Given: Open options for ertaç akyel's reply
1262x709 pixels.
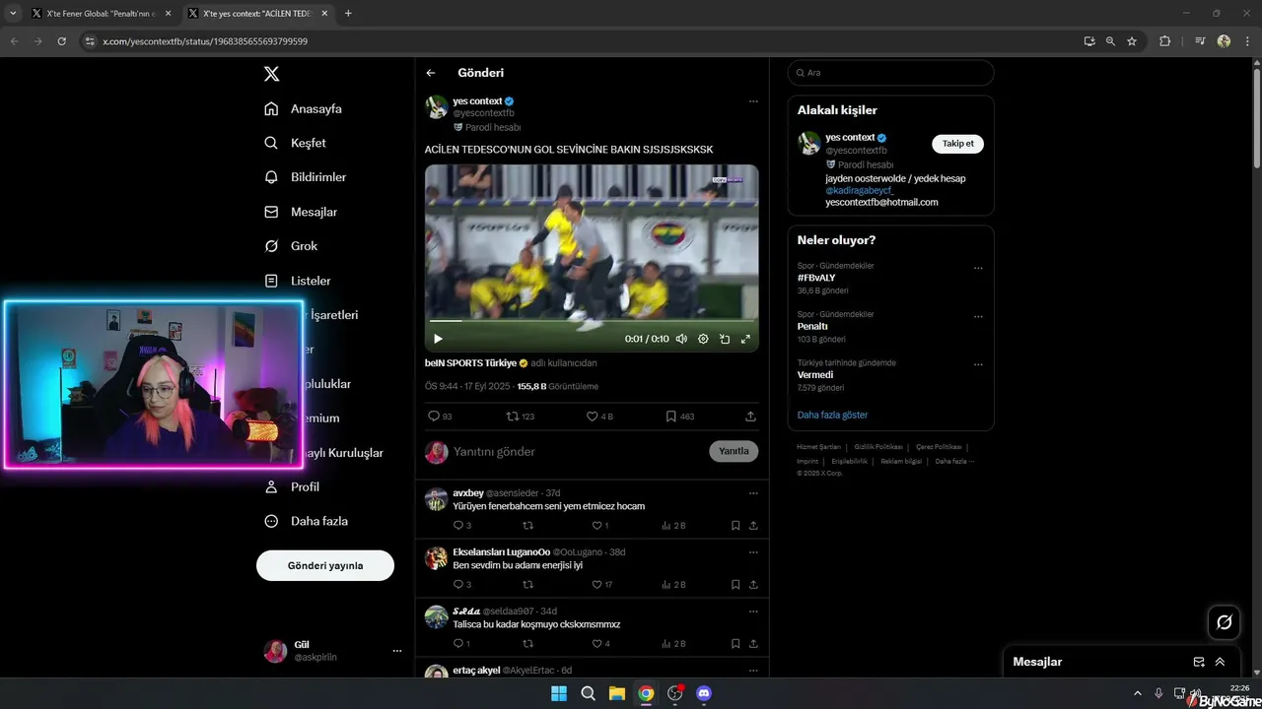Looking at the screenshot, I should coord(753,670).
